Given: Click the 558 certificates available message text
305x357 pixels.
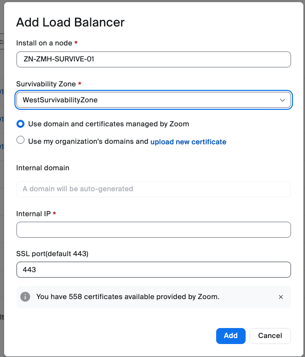Looking at the screenshot, I should pyautogui.click(x=128, y=297).
